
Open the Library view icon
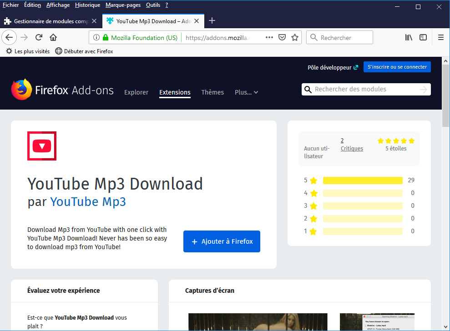409,37
